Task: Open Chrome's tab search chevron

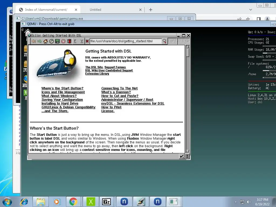Action: (x=251, y=10)
